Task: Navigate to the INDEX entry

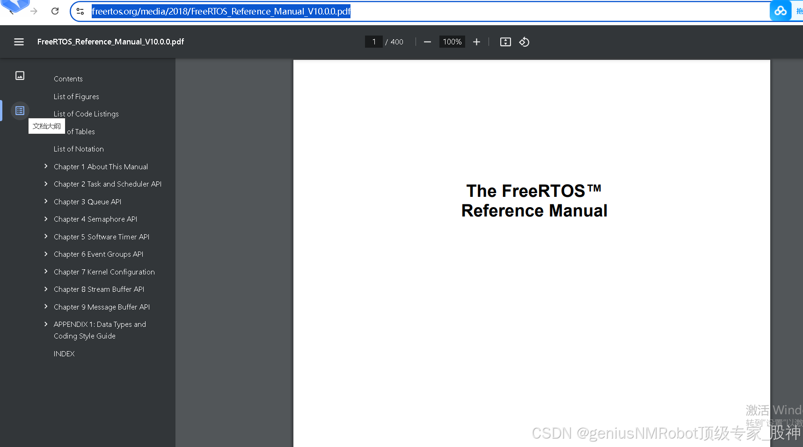Action: (x=64, y=353)
